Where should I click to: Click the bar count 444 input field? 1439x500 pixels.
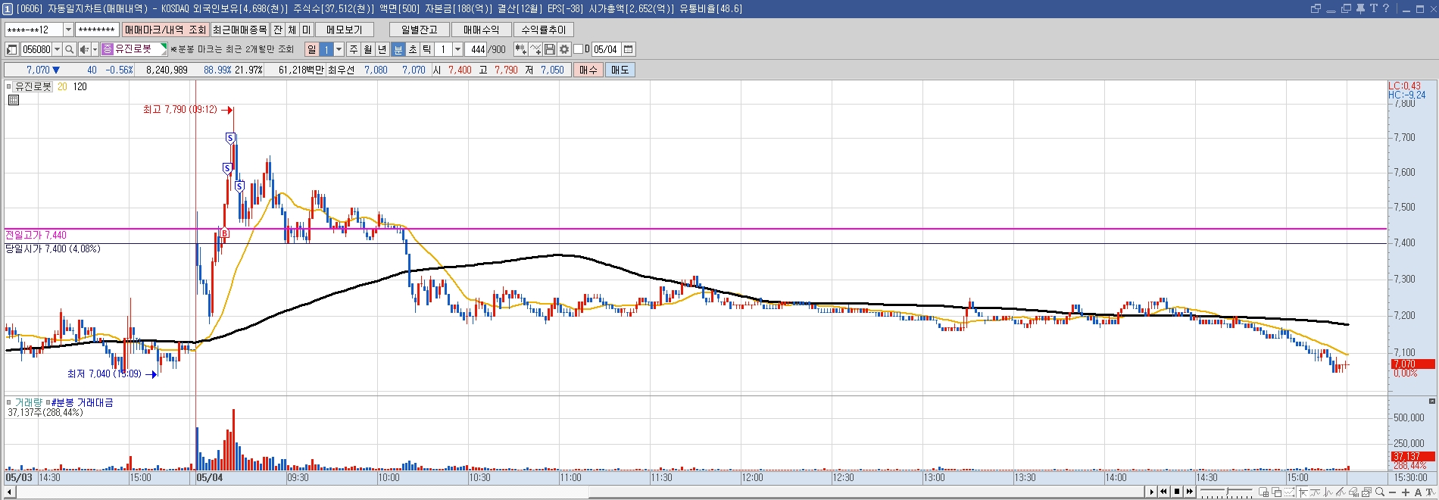(476, 49)
